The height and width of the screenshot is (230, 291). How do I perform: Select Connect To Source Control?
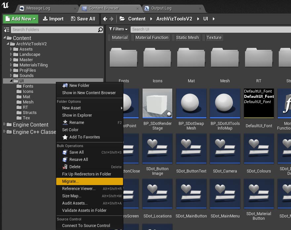90,226
